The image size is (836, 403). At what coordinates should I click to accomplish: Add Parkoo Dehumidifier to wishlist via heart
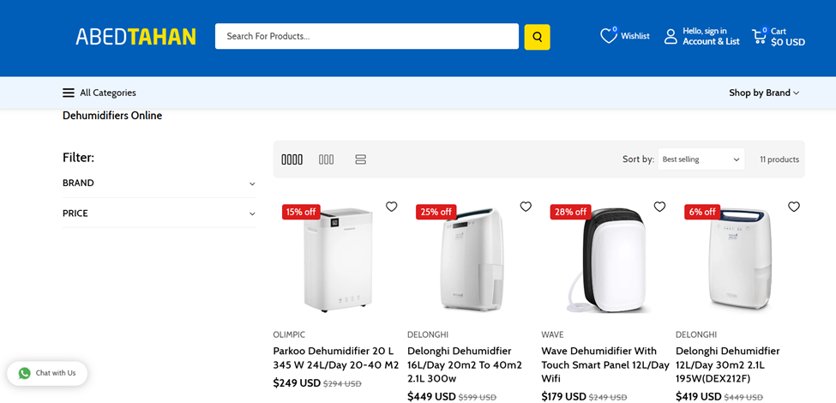[391, 207]
